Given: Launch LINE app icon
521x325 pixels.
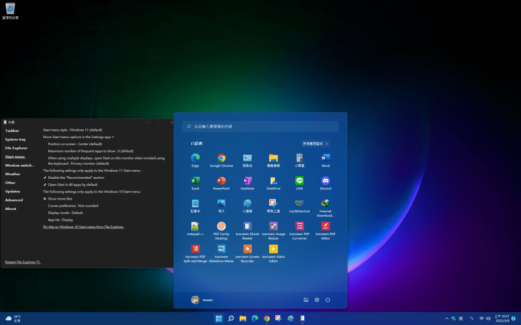Looking at the screenshot, I should [299, 181].
